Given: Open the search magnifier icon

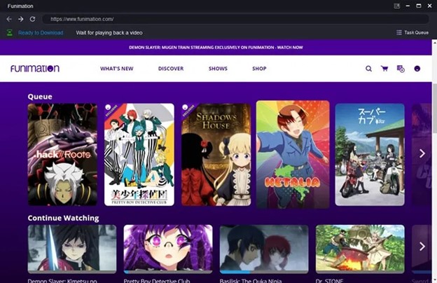Looking at the screenshot, I should point(369,69).
